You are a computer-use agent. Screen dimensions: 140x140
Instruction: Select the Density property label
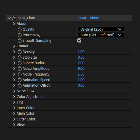click(x=29, y=52)
